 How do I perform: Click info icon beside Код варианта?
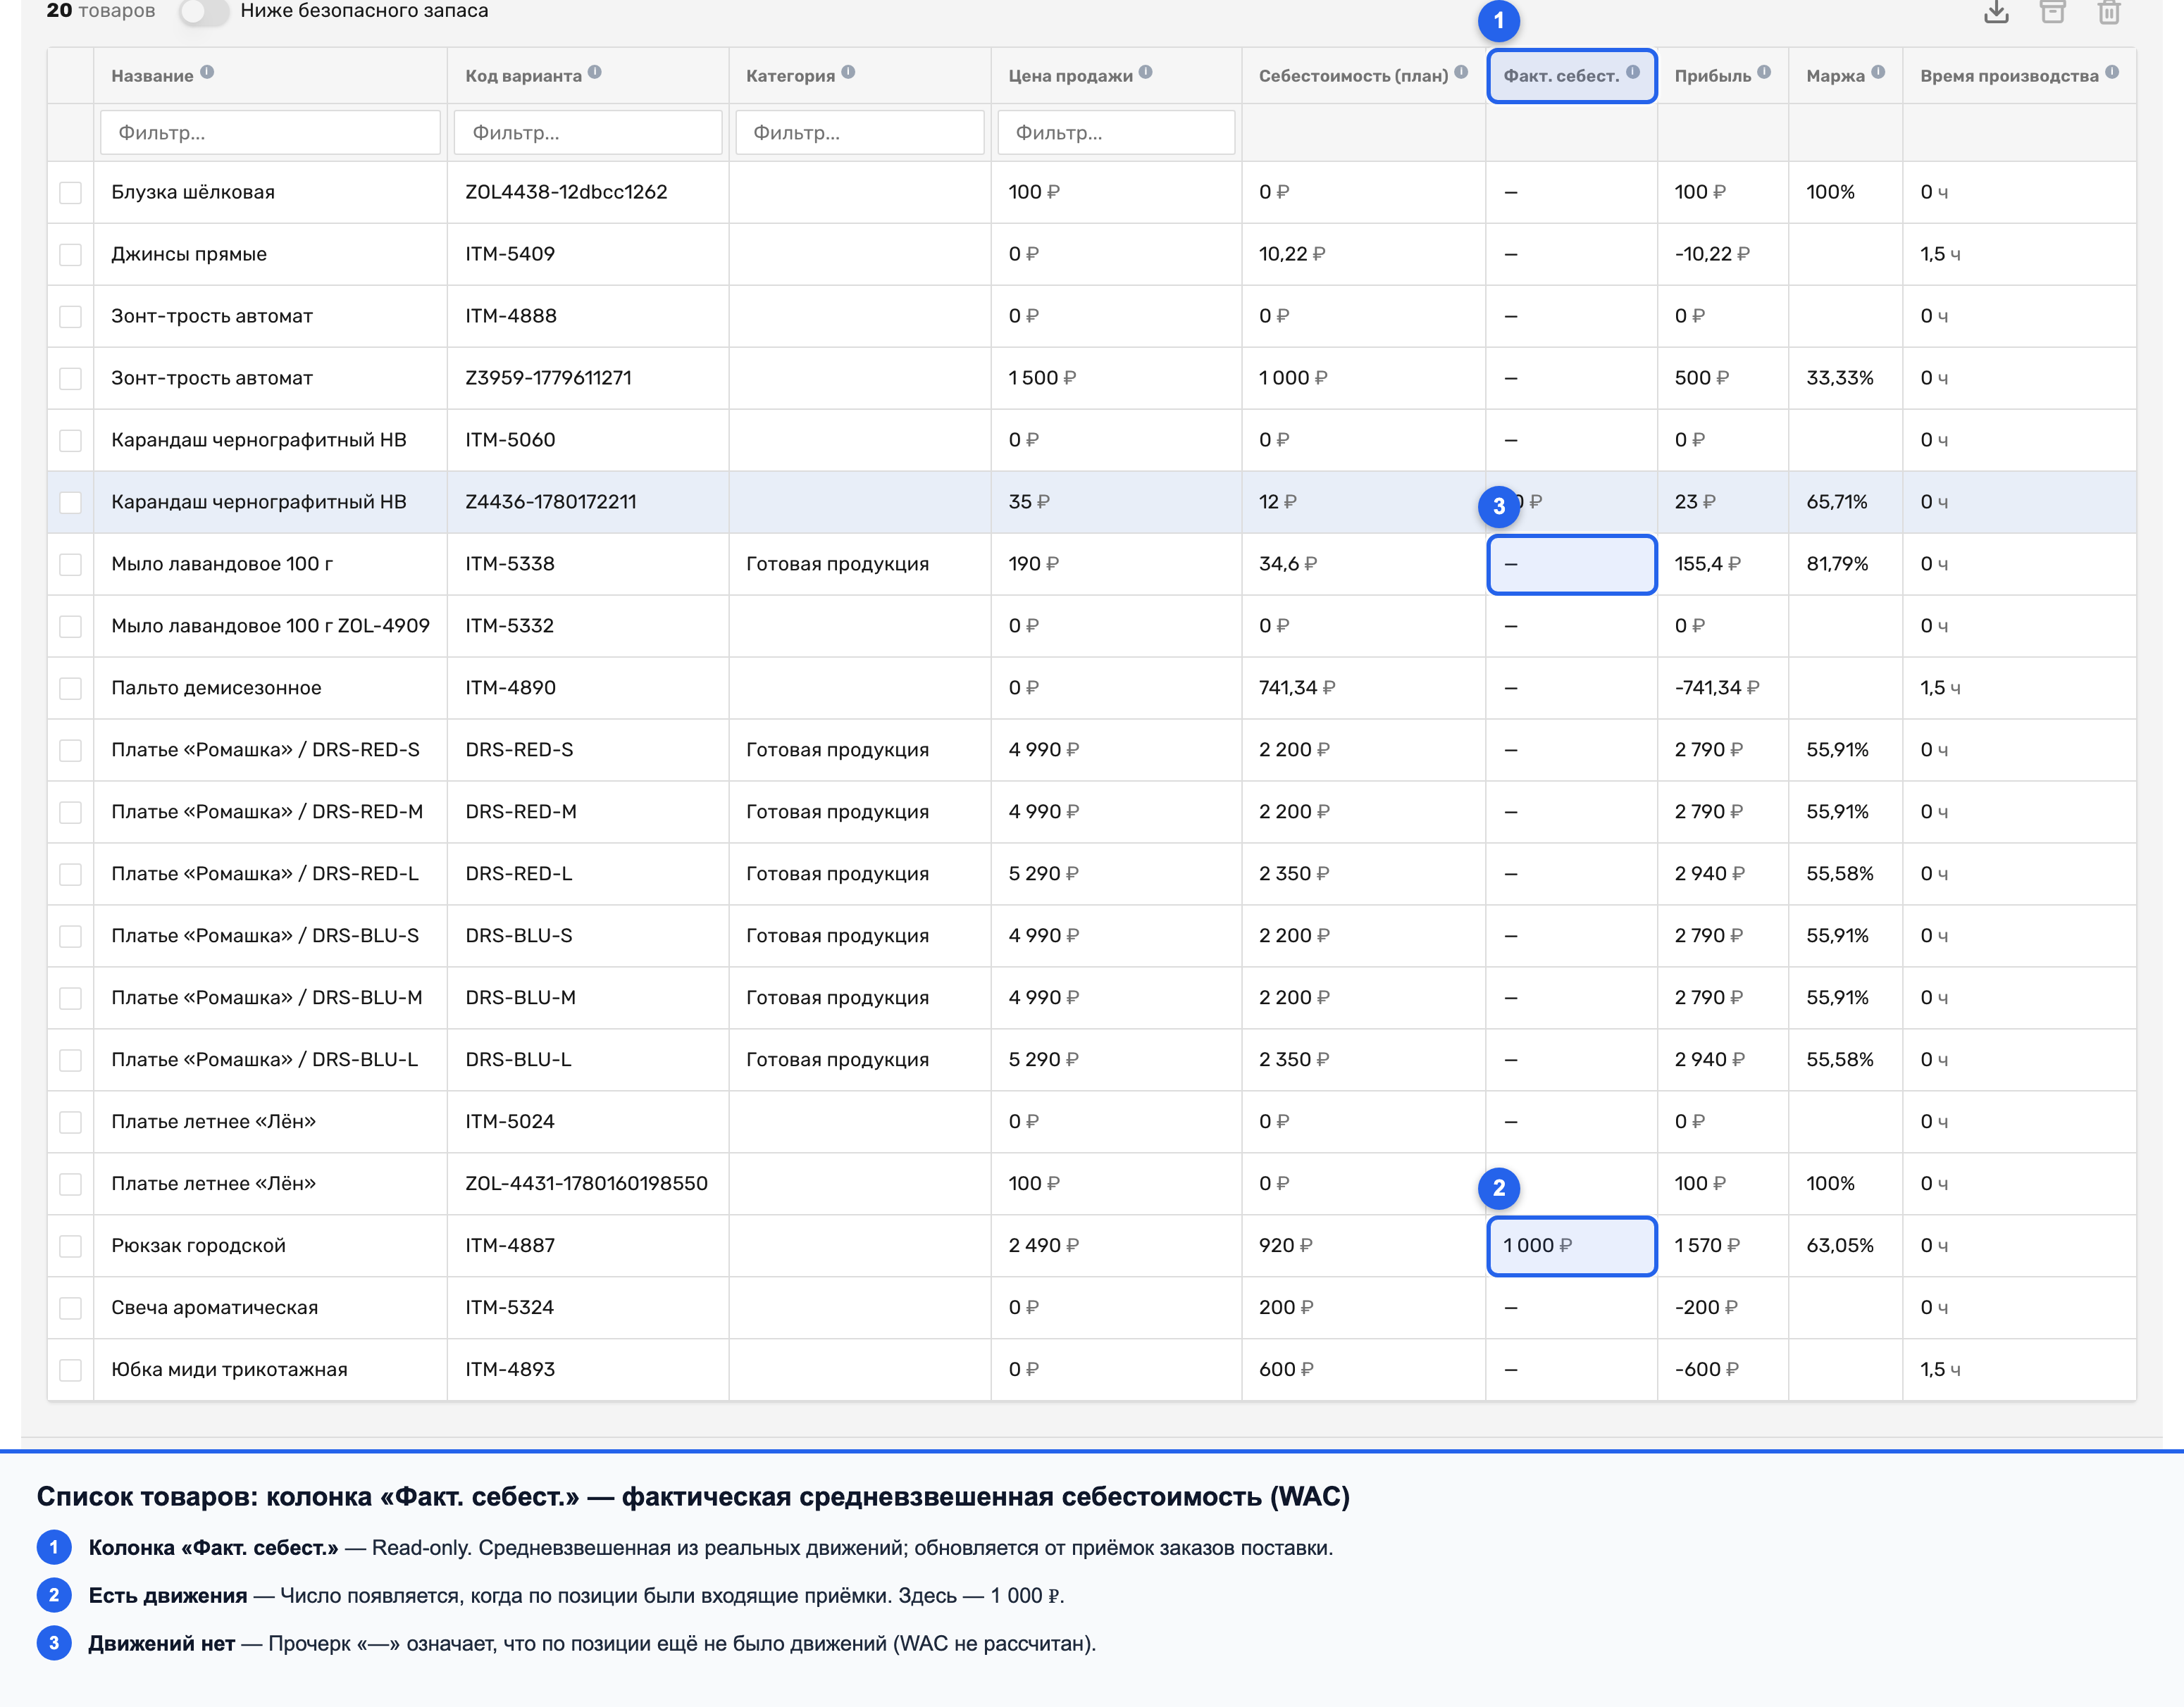(595, 72)
